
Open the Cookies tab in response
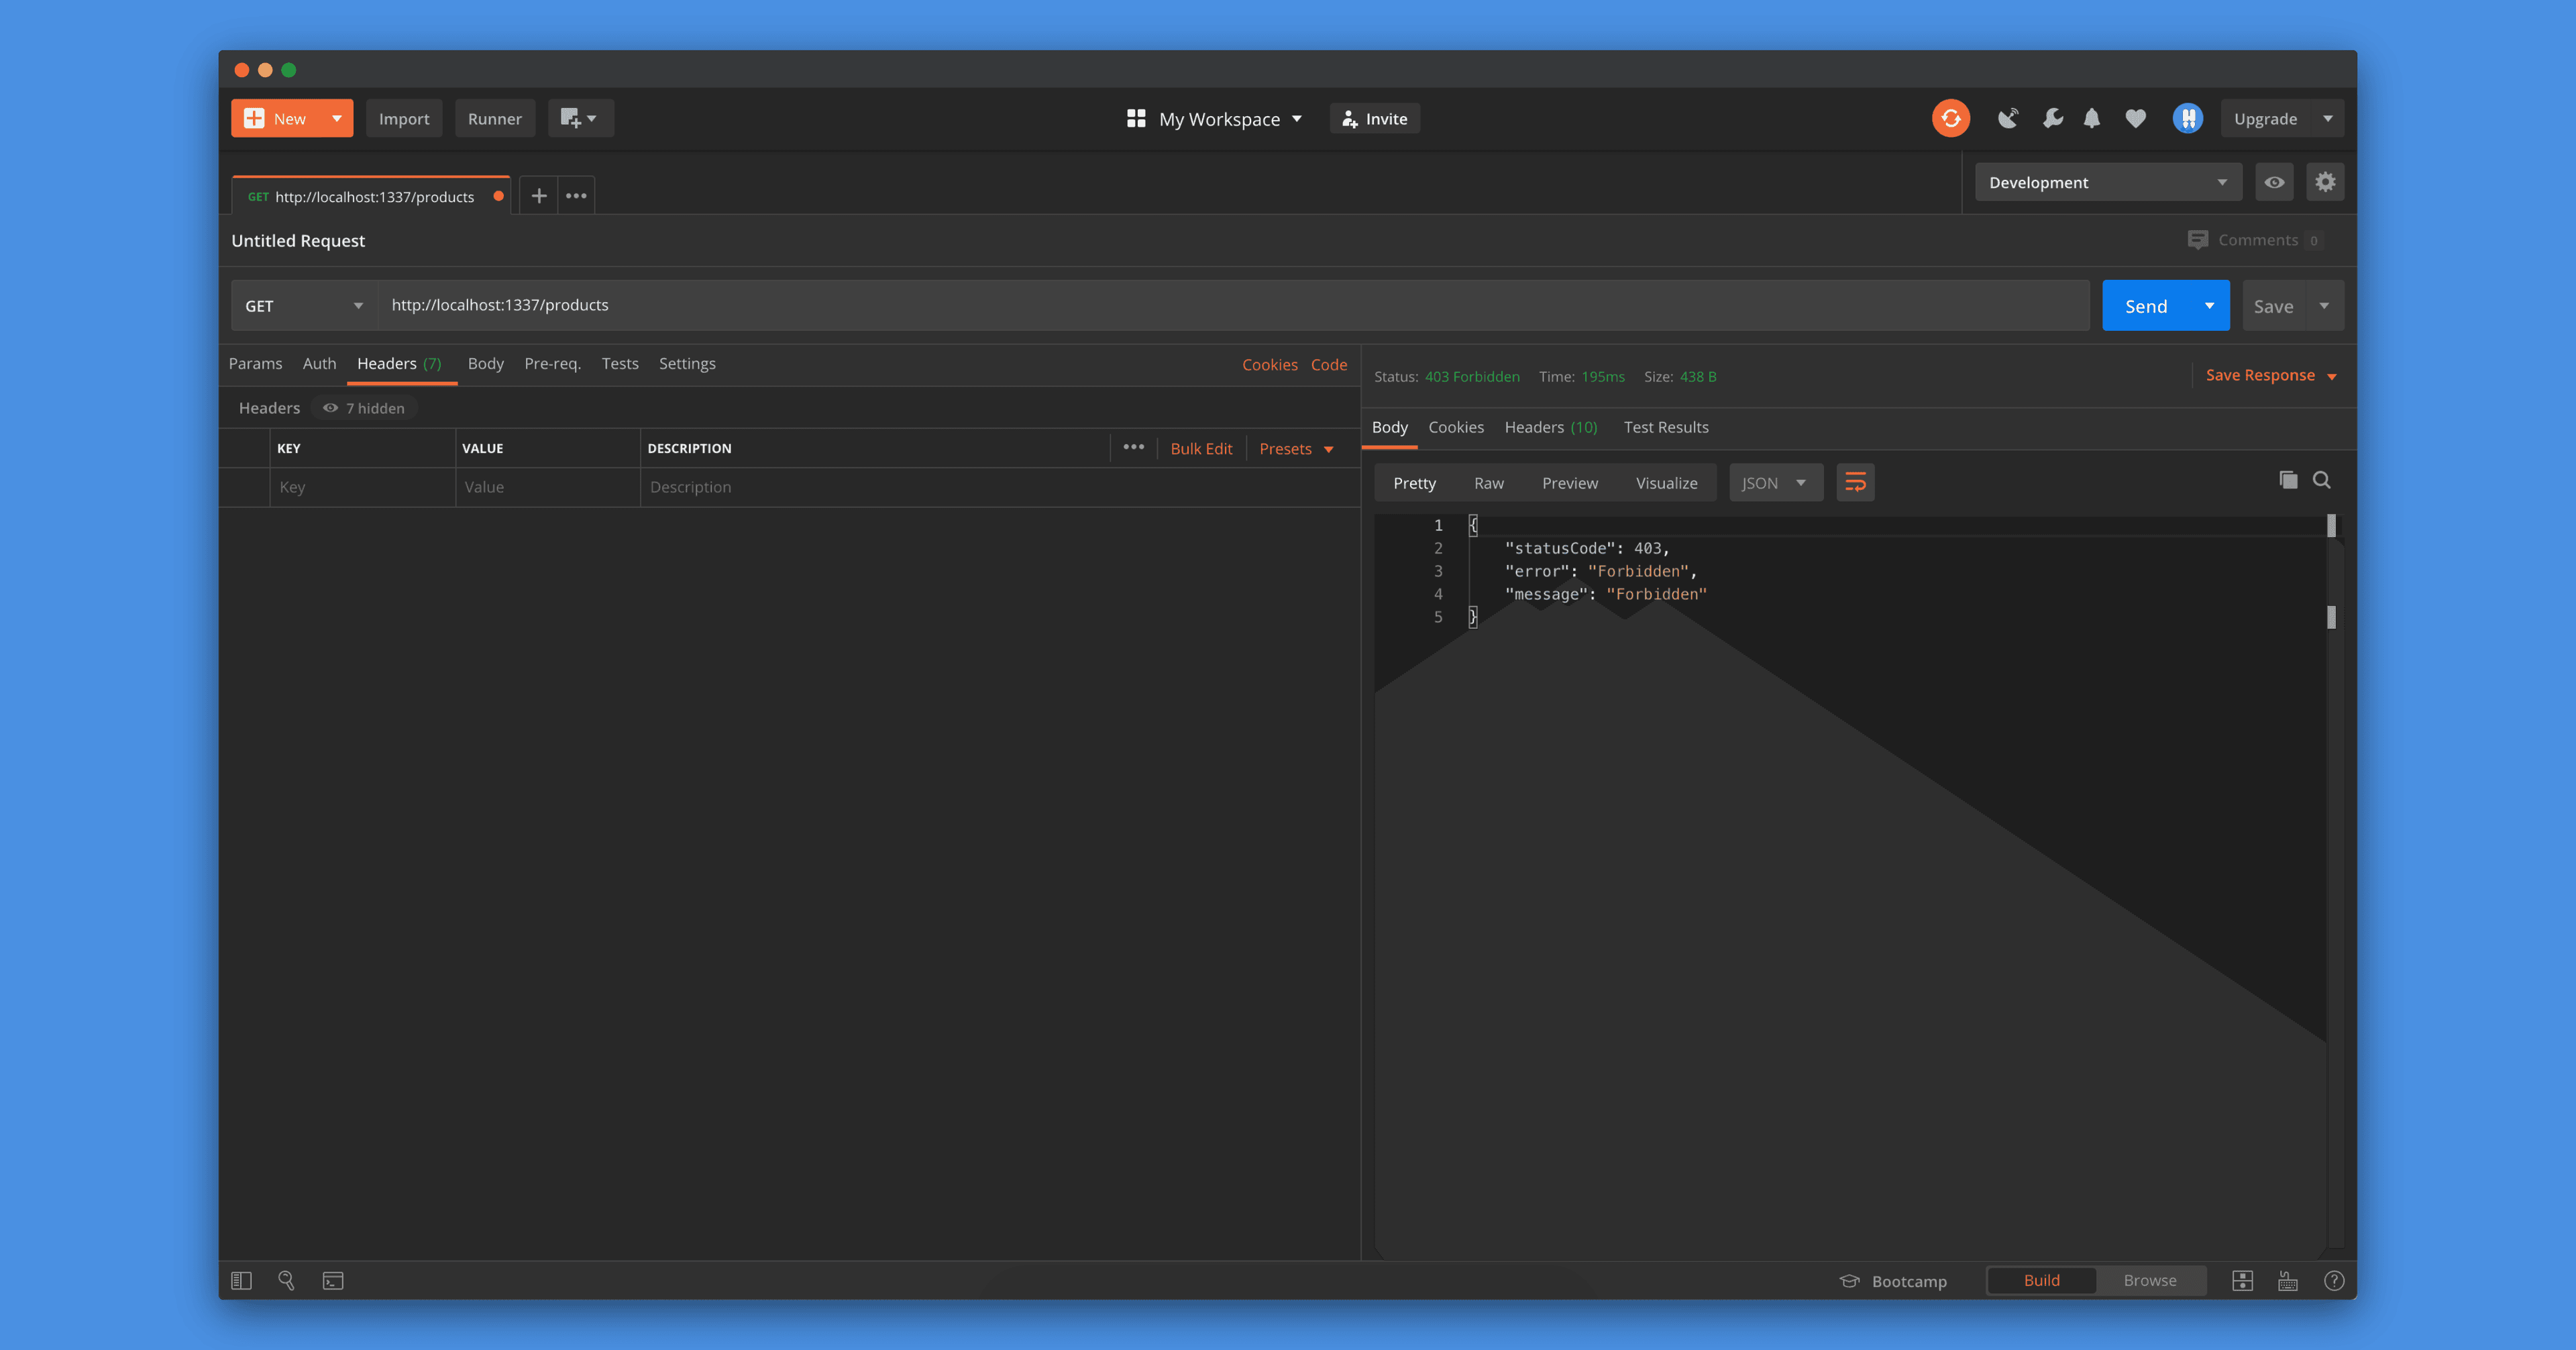pyautogui.click(x=1455, y=426)
